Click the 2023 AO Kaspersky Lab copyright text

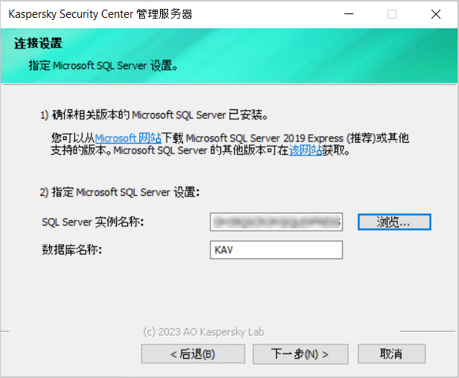coord(203,332)
